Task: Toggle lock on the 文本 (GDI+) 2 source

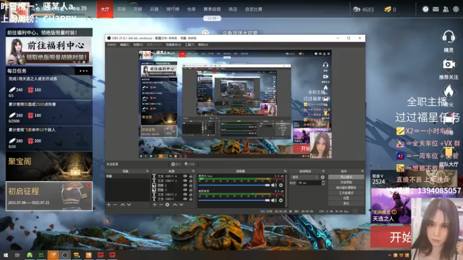Action: [x=191, y=195]
